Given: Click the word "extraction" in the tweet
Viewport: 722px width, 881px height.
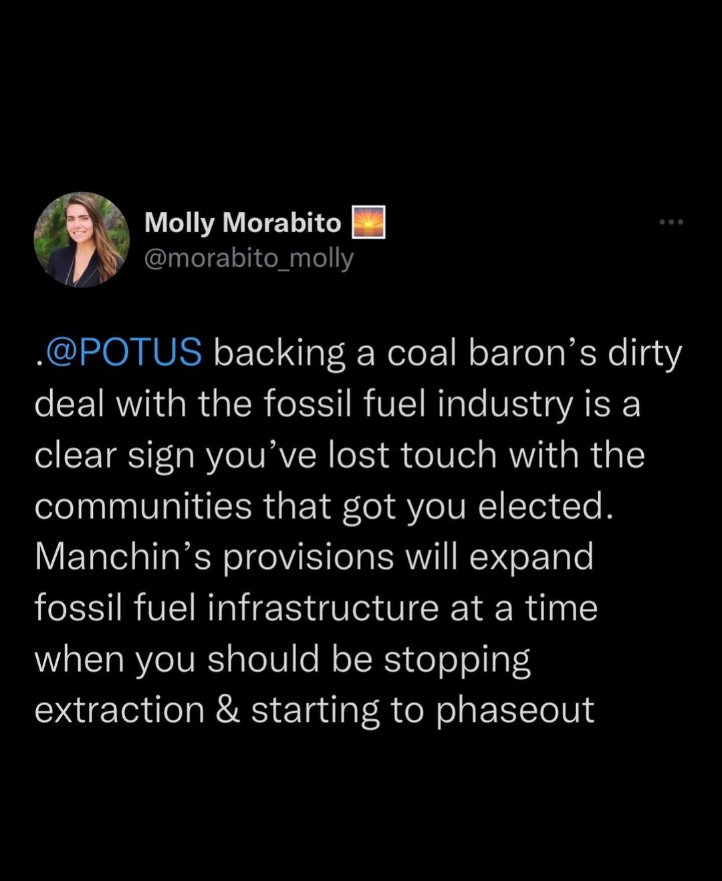Looking at the screenshot, I should coord(119,710).
